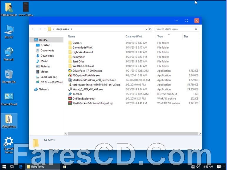Select the Rainmeter folder row

pyautogui.click(x=133, y=57)
